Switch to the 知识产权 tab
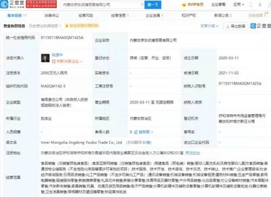 pyautogui.click(x=189, y=16)
